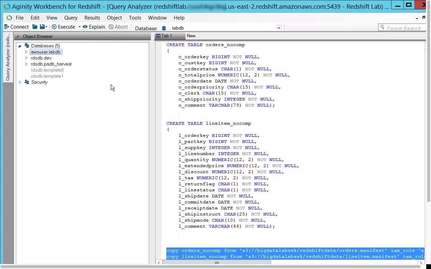Click the Databases stack icon in the tree
The height and width of the screenshot is (269, 431).
[x=27, y=46]
